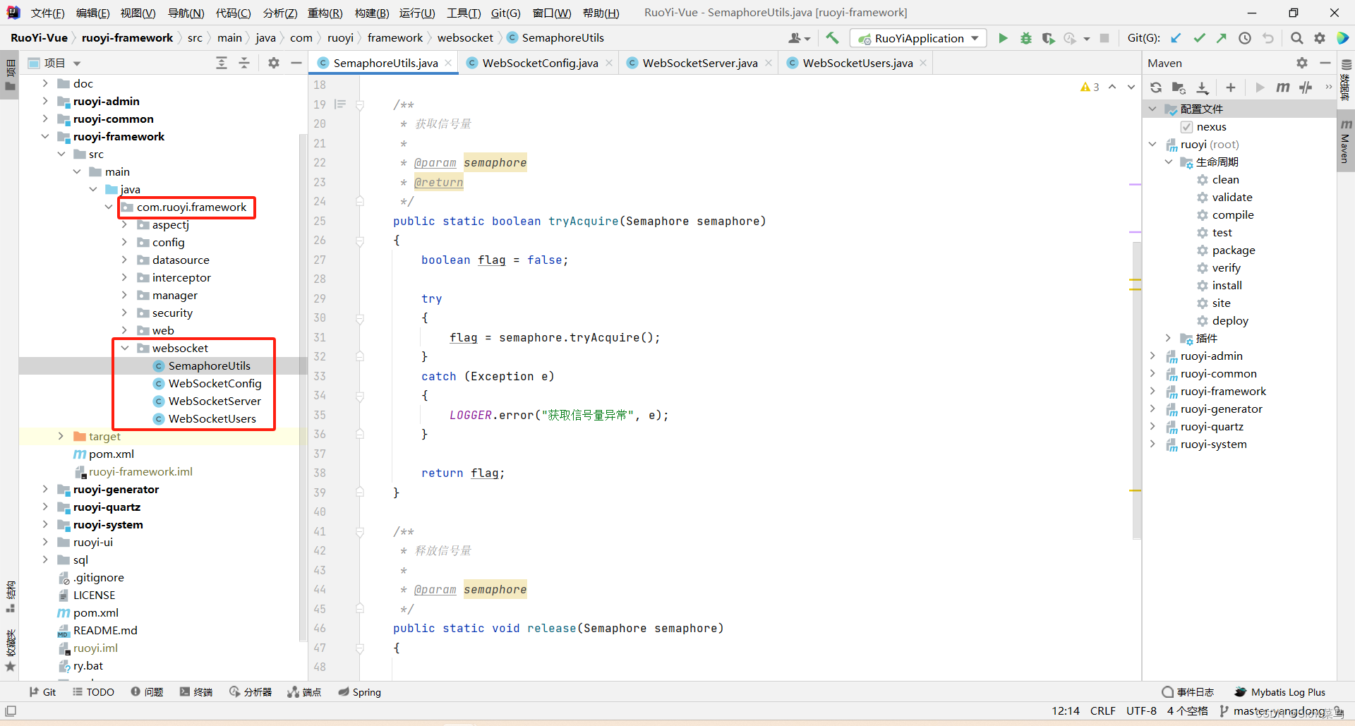Open the 文件(F) menu
The height and width of the screenshot is (726, 1355).
coord(47,12)
